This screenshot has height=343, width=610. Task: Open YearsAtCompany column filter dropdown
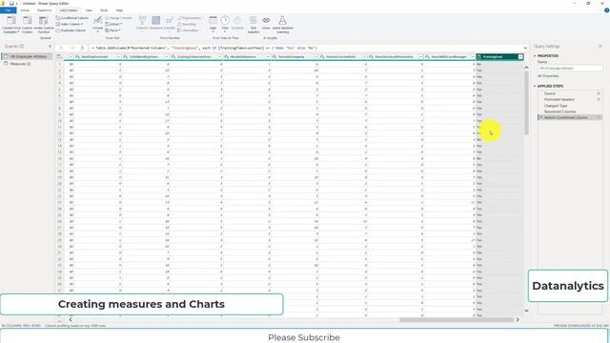point(316,57)
